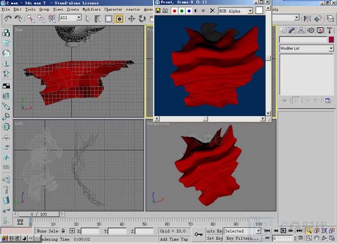Click the render window down scroll arrow
337x244 pixels.
tap(268, 113)
